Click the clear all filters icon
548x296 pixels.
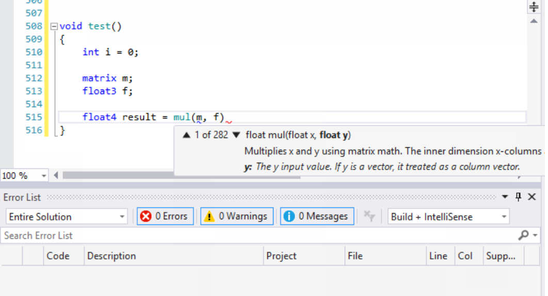(369, 216)
